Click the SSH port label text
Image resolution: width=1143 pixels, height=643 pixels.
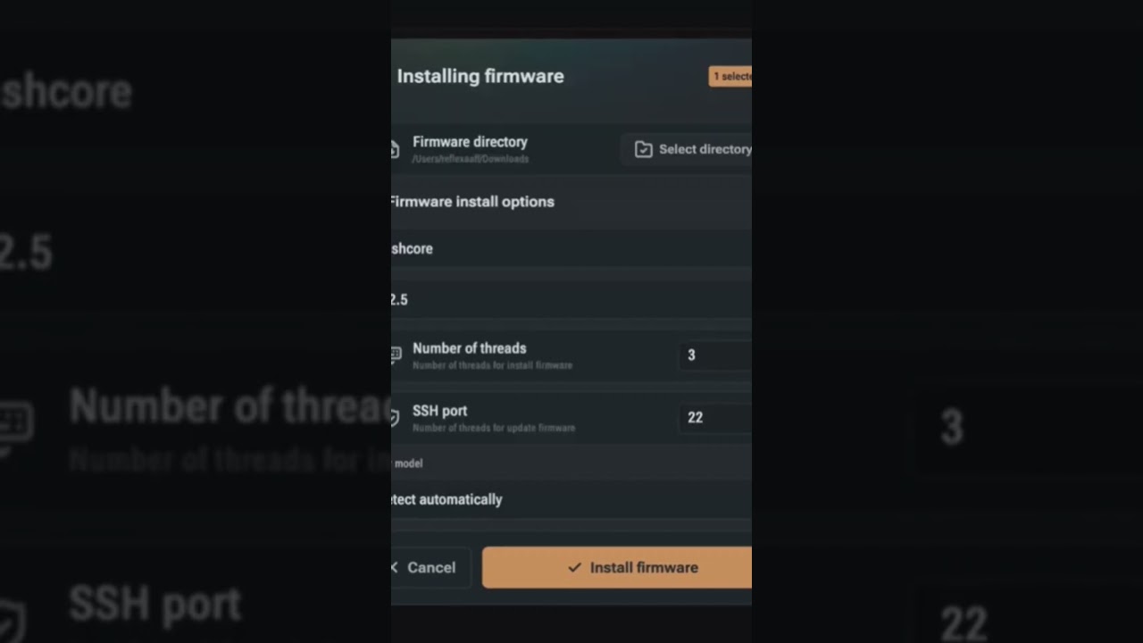(439, 411)
